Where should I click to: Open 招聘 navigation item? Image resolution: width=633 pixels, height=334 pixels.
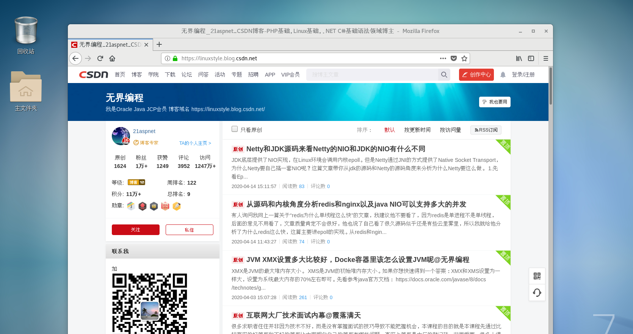(x=253, y=75)
